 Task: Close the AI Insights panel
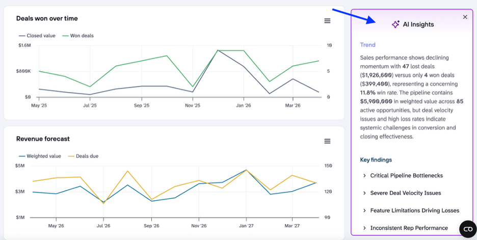point(465,17)
